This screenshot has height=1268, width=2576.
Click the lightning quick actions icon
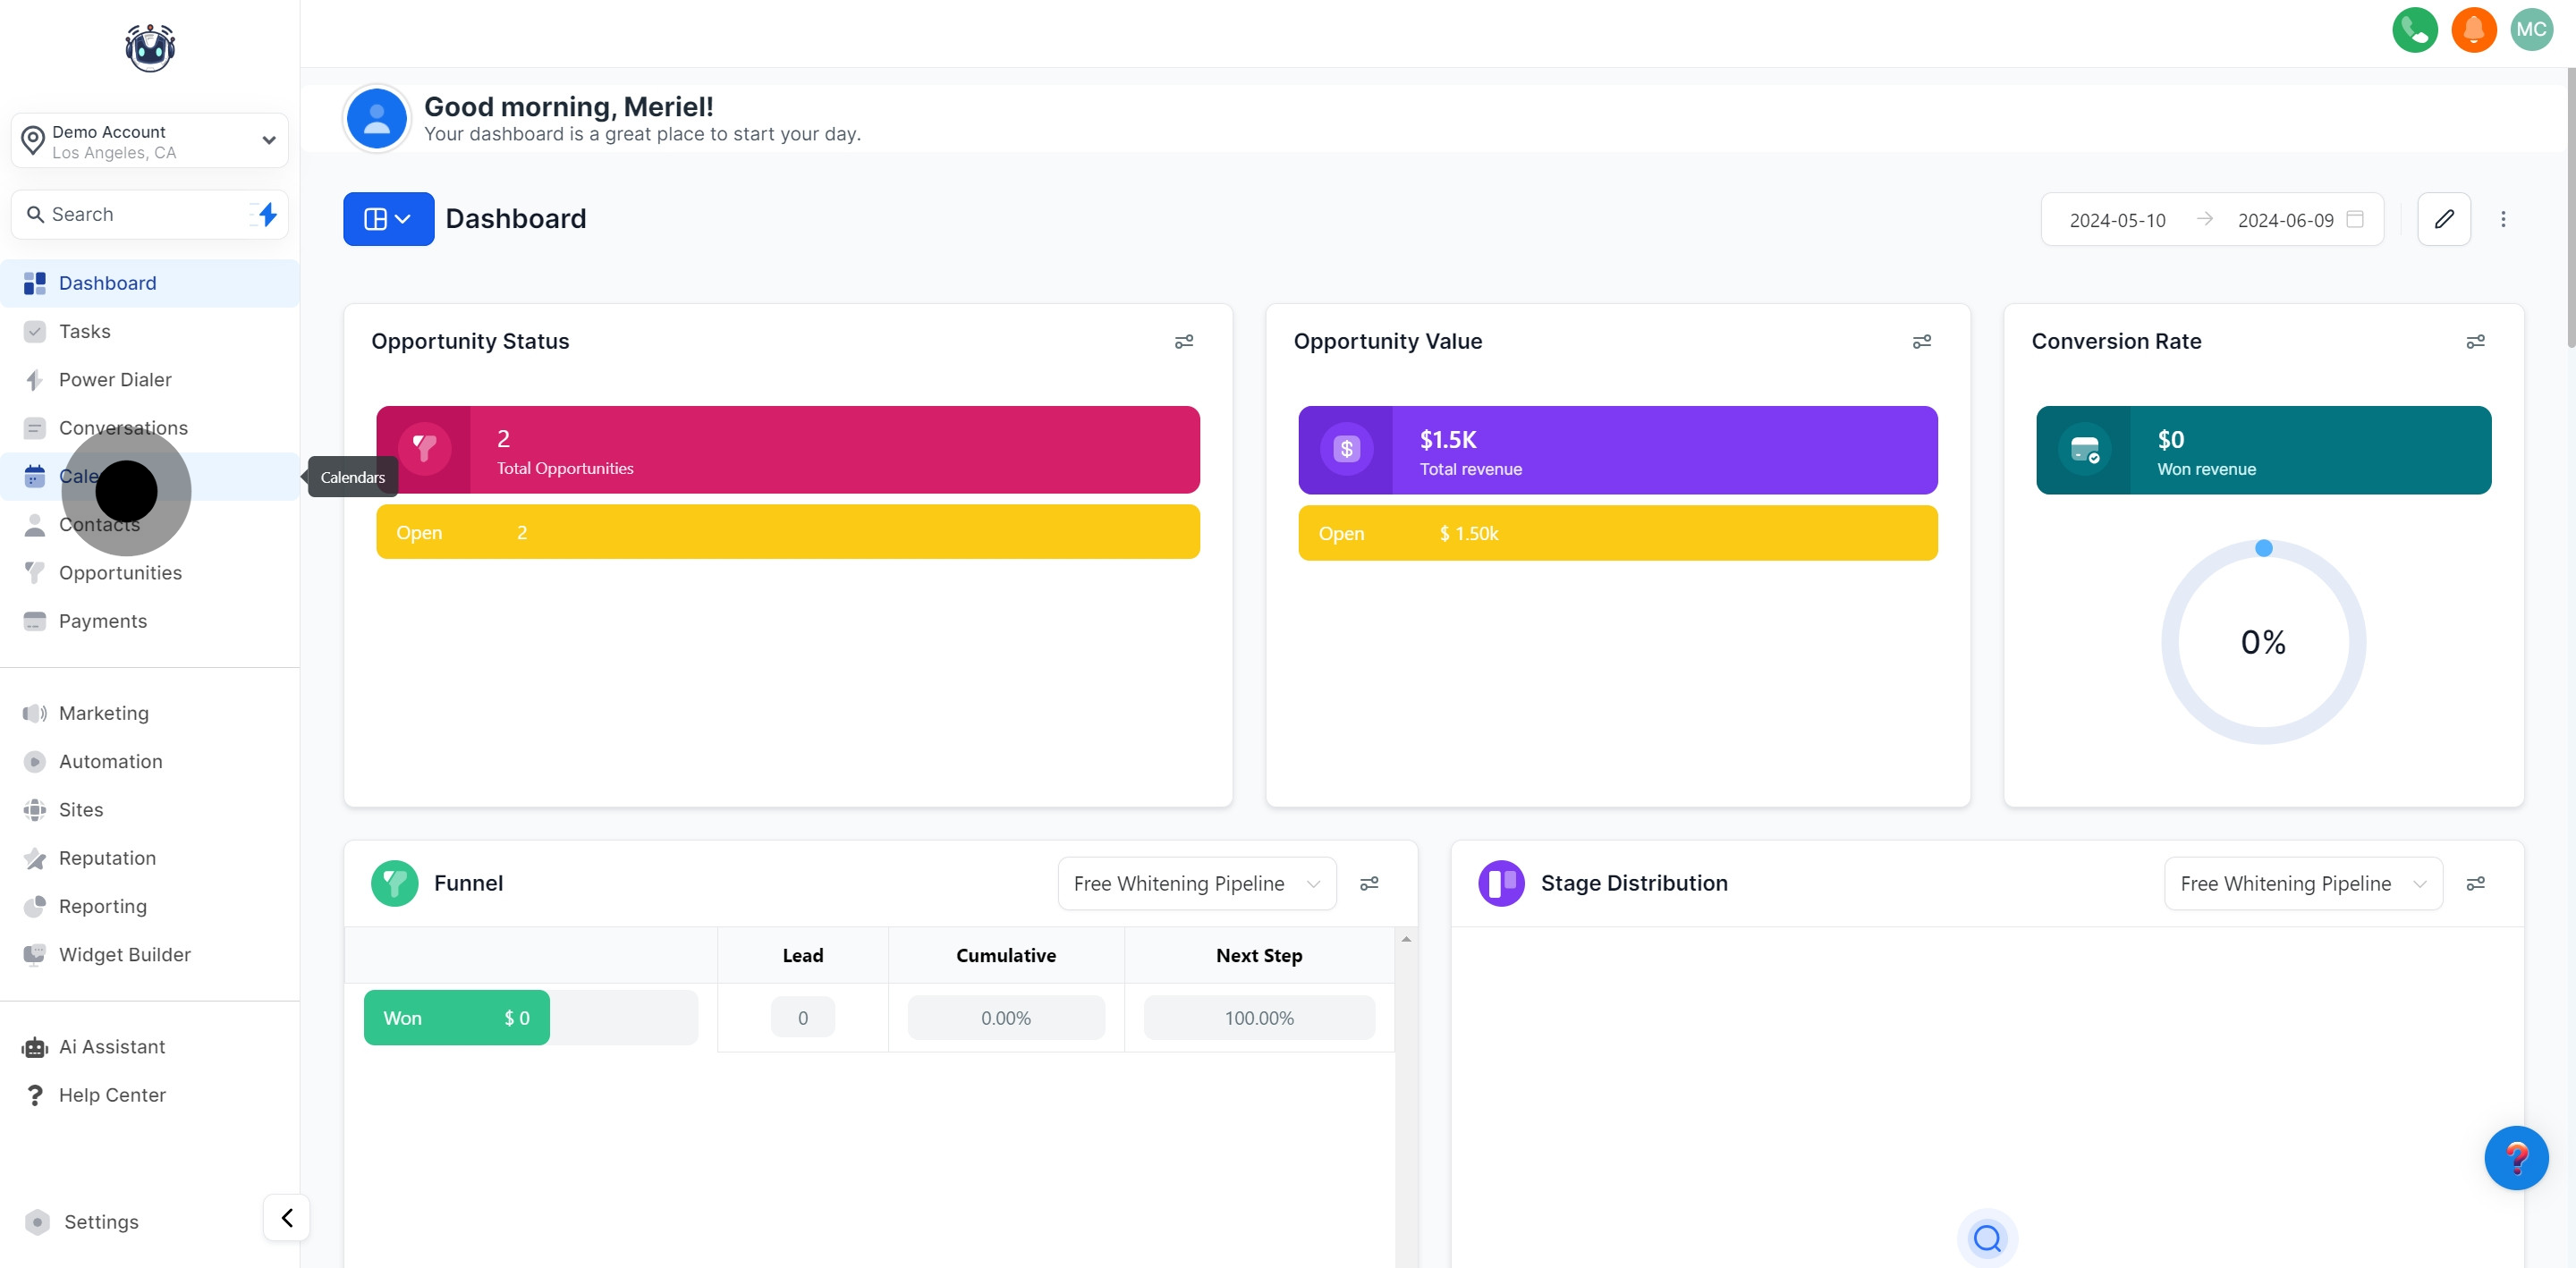[266, 214]
